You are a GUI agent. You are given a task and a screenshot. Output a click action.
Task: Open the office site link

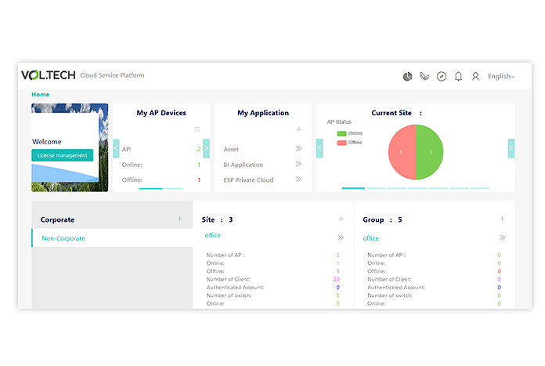[x=213, y=235]
